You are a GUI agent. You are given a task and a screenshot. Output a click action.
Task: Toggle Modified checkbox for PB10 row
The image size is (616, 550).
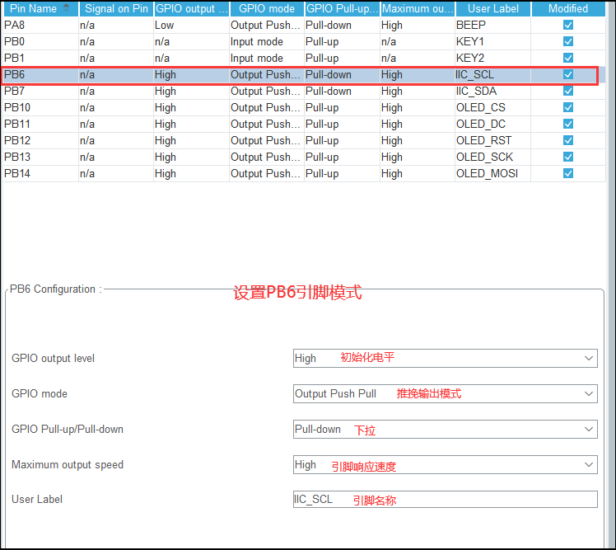click(568, 107)
